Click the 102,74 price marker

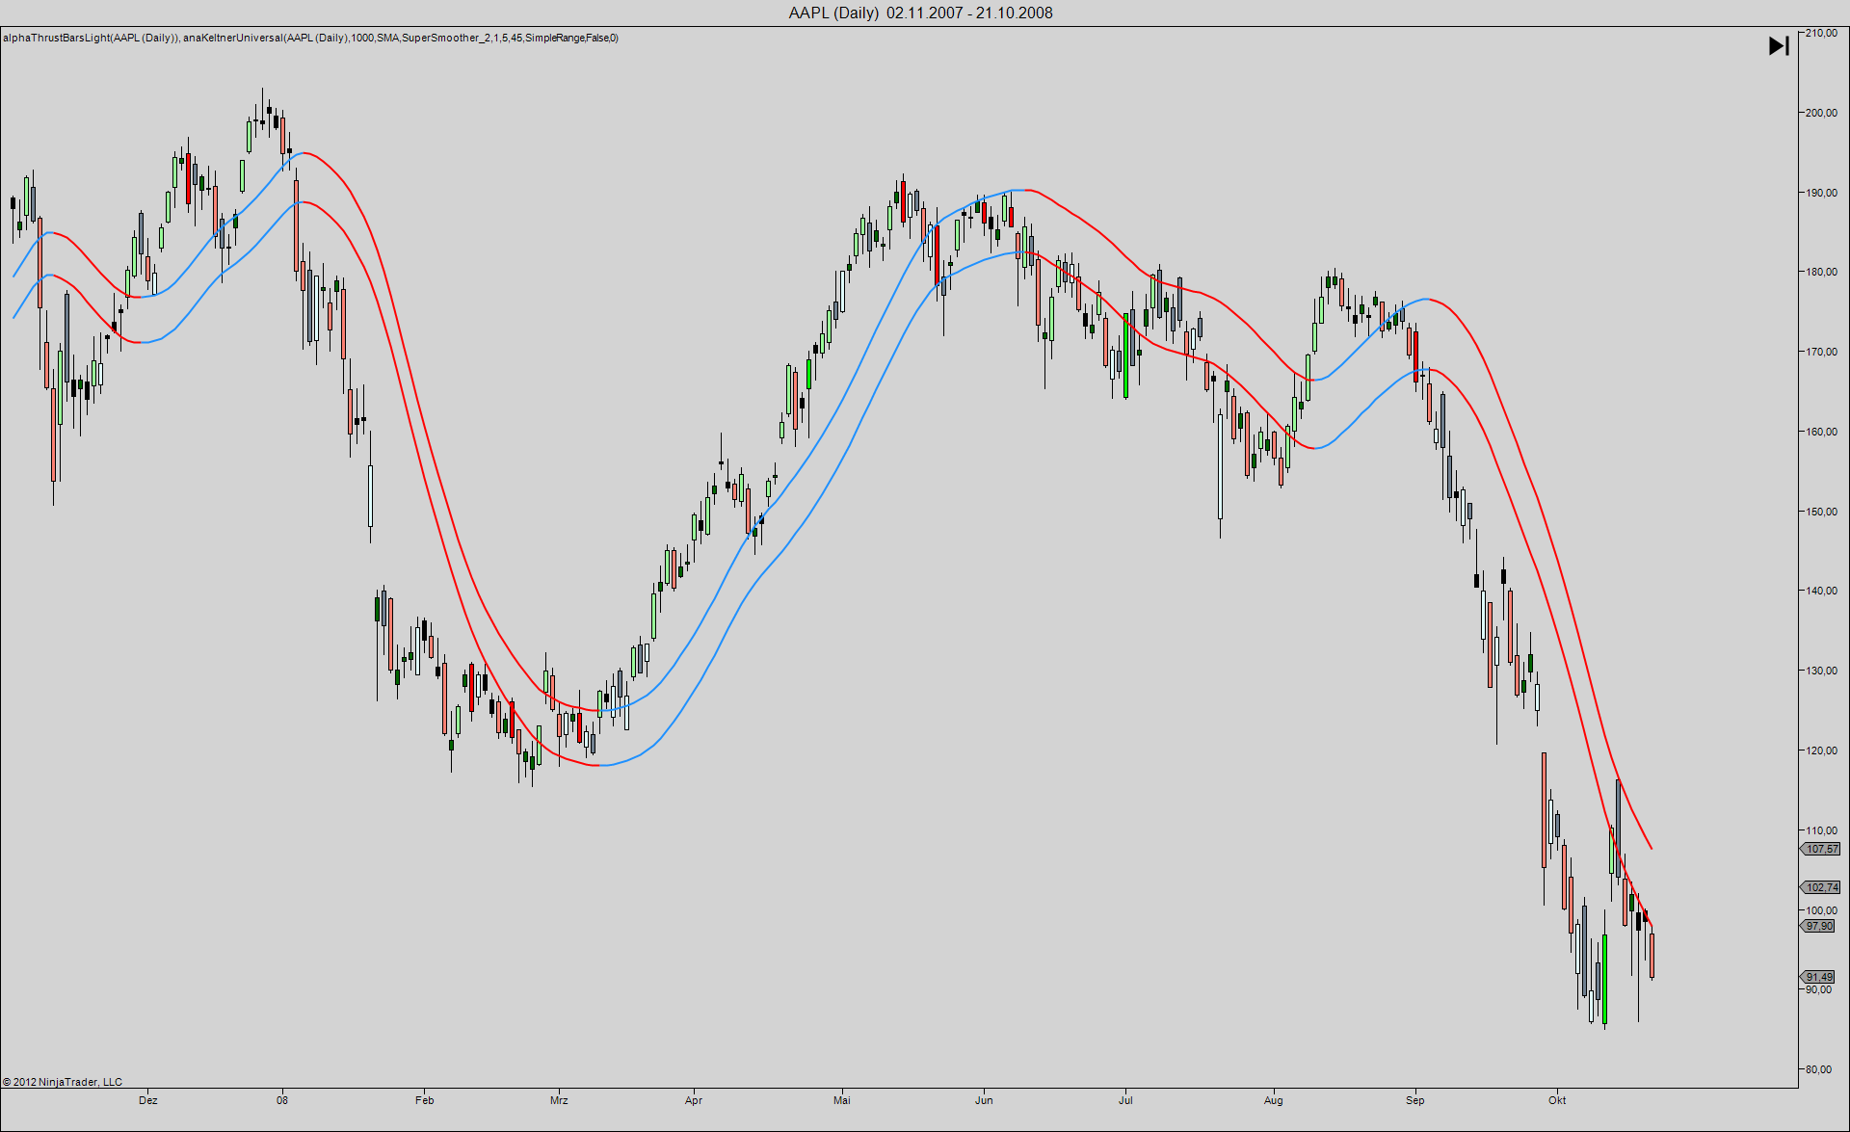[x=1821, y=887]
